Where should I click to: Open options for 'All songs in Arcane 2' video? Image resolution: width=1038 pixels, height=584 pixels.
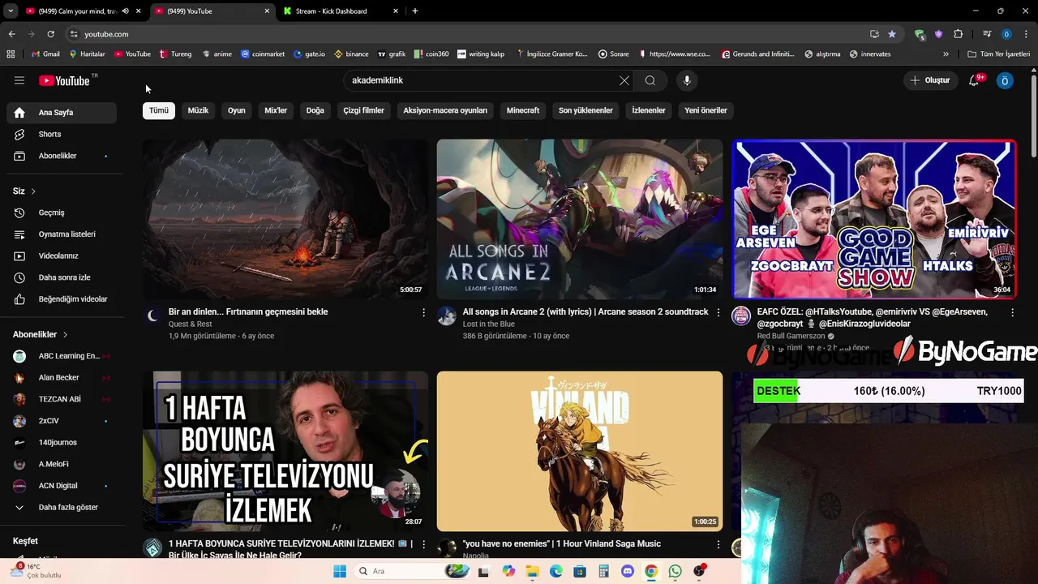point(718,312)
